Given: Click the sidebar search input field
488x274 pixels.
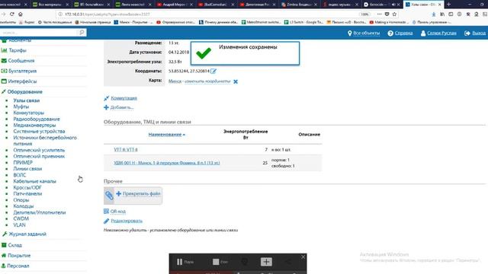Looking at the screenshot, I should click(x=39, y=32).
